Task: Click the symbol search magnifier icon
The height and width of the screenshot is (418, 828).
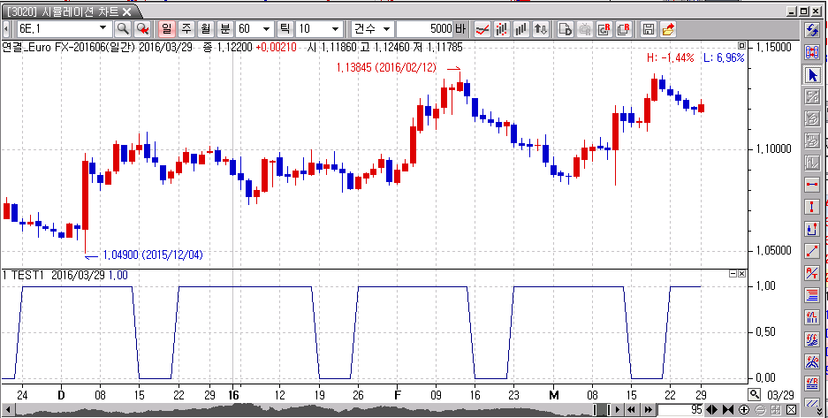Action: tap(123, 28)
